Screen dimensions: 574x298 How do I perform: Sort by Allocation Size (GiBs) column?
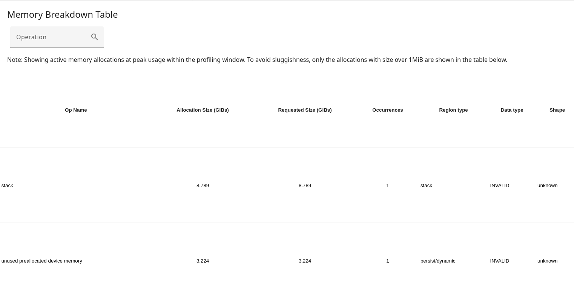203,110
